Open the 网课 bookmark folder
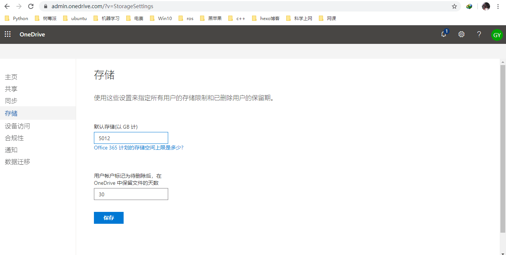The image size is (506, 255). coord(327,18)
